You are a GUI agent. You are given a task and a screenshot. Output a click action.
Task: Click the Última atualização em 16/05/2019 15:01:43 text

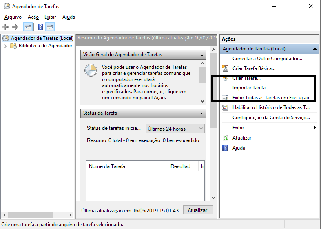[130, 210]
